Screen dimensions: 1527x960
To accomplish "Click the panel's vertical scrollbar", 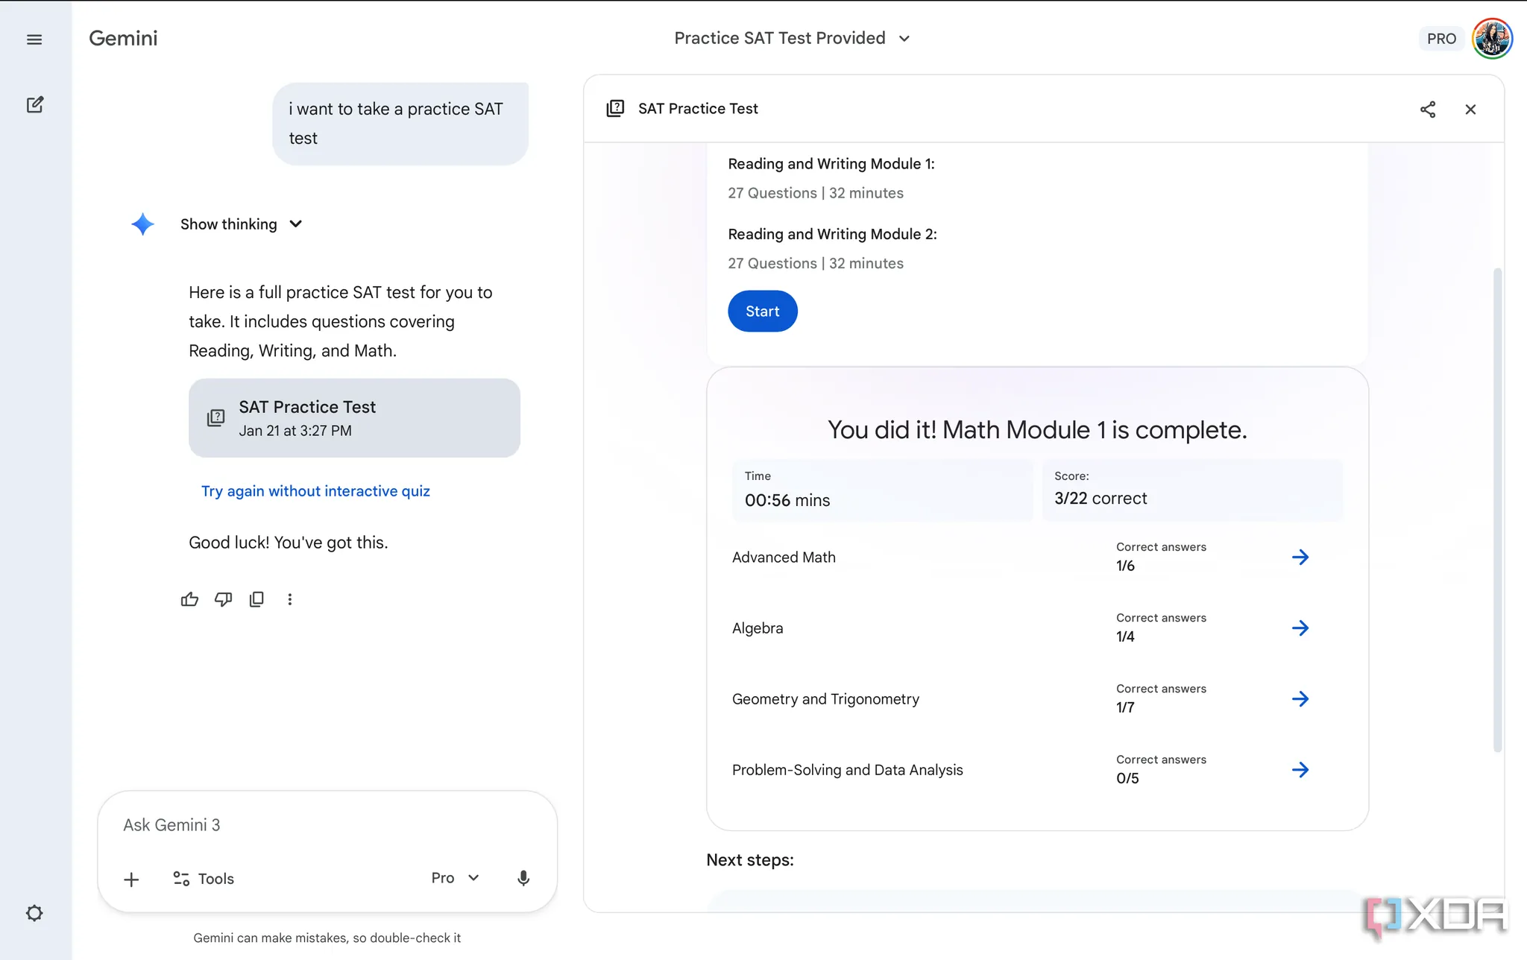I will point(1497,510).
